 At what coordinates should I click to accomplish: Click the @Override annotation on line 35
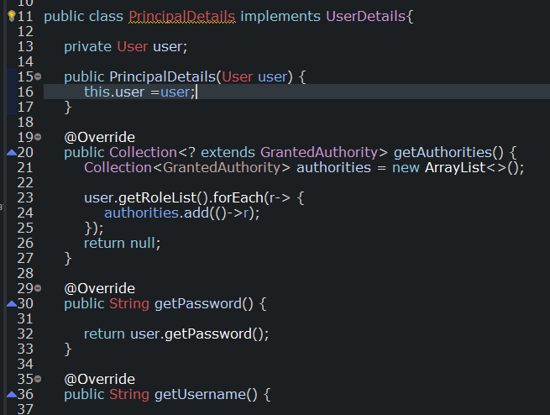coord(100,379)
